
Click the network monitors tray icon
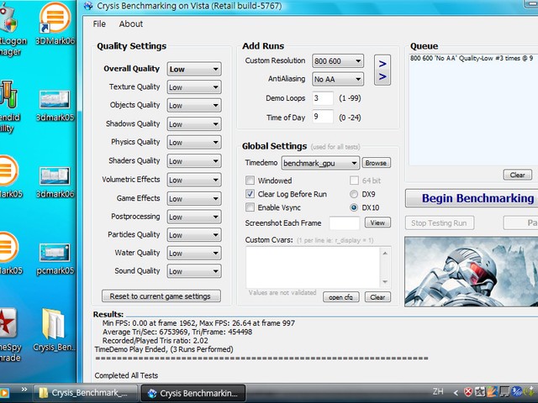[504, 392]
